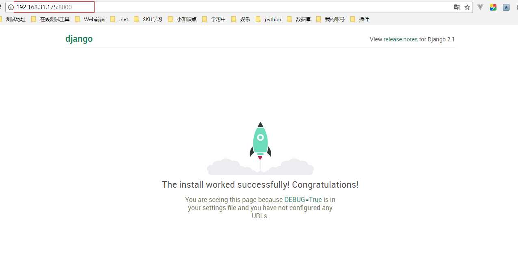Click the gray V extension icon
Screen dimensions: 518x253
(x=480, y=7)
